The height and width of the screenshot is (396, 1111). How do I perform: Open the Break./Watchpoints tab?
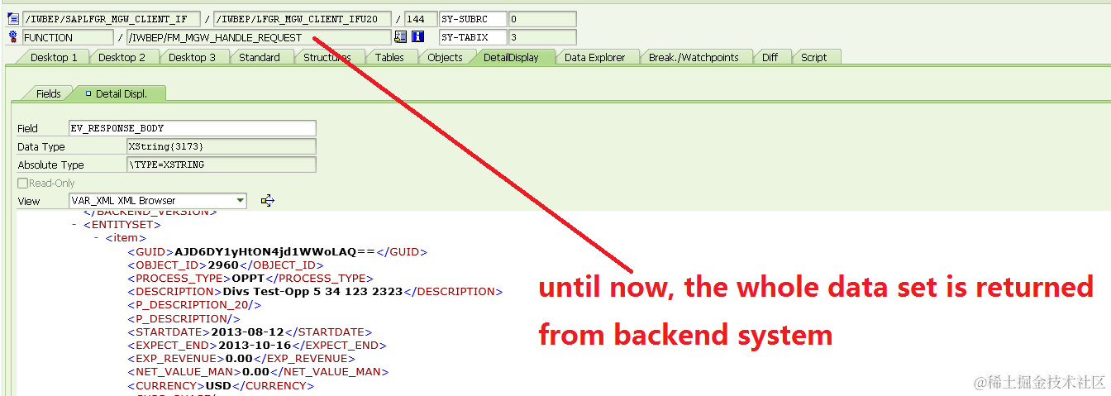[694, 57]
